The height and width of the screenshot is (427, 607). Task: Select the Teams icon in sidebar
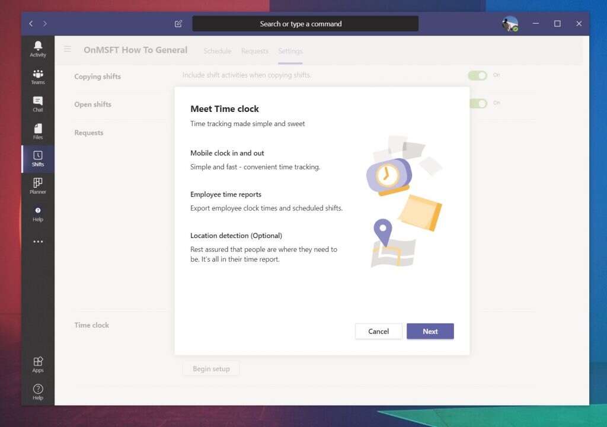coord(37,77)
